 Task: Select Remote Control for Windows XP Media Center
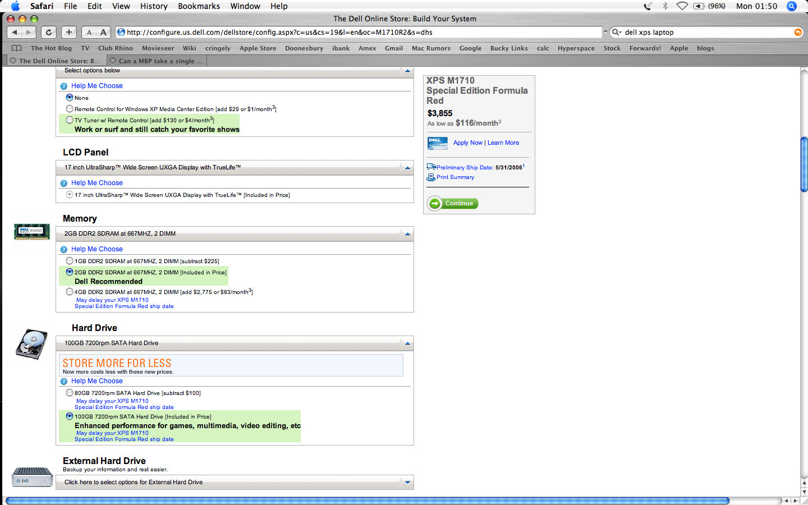coord(70,109)
